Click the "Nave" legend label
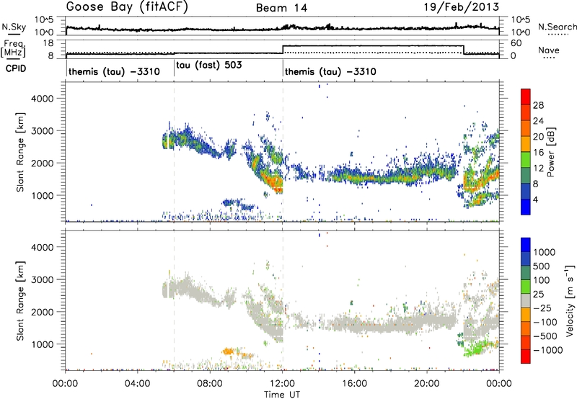This screenshot has height=399, width=577. (x=549, y=50)
